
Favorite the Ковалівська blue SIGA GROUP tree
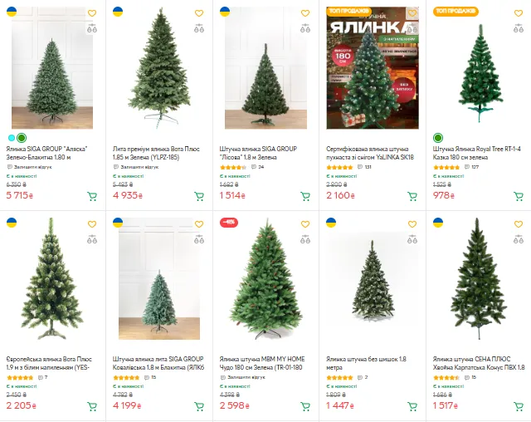199,224
